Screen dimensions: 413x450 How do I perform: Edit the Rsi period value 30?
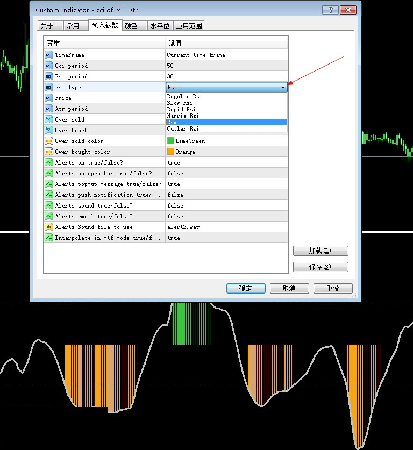(226, 76)
